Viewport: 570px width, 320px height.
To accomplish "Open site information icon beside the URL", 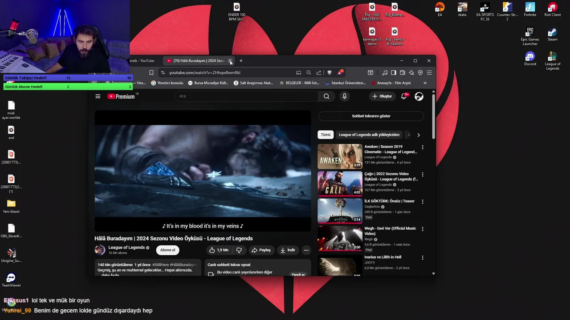I will [x=163, y=72].
